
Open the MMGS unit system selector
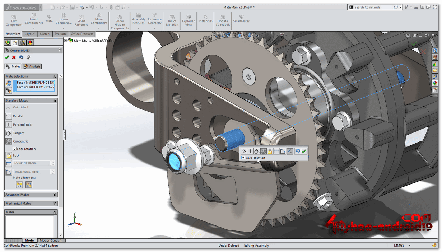(399, 246)
